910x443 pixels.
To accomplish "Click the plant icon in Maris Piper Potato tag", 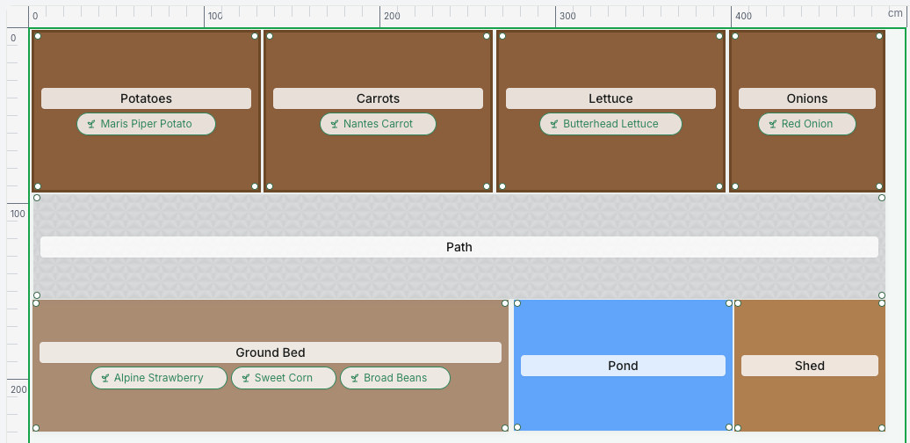I will (91, 124).
